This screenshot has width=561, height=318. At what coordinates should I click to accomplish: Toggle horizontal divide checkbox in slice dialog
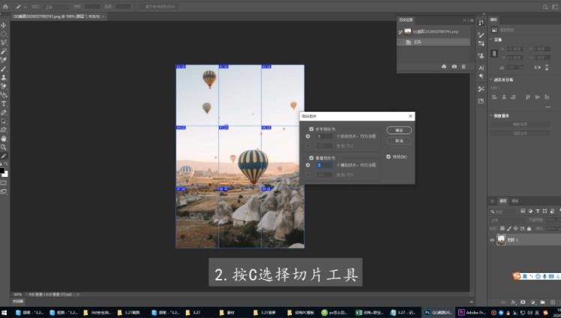point(311,129)
